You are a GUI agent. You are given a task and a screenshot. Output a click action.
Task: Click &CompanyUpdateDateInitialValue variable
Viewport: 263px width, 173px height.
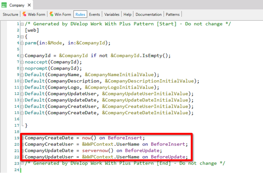click(145, 100)
